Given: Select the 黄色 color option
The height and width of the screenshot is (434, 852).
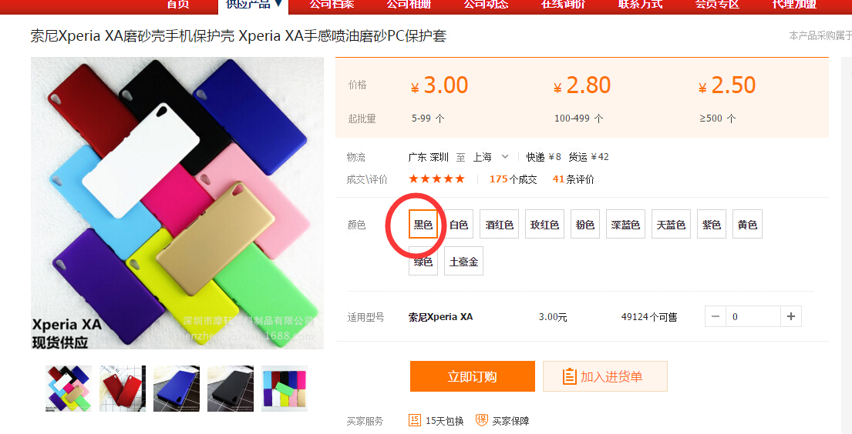Looking at the screenshot, I should (748, 224).
